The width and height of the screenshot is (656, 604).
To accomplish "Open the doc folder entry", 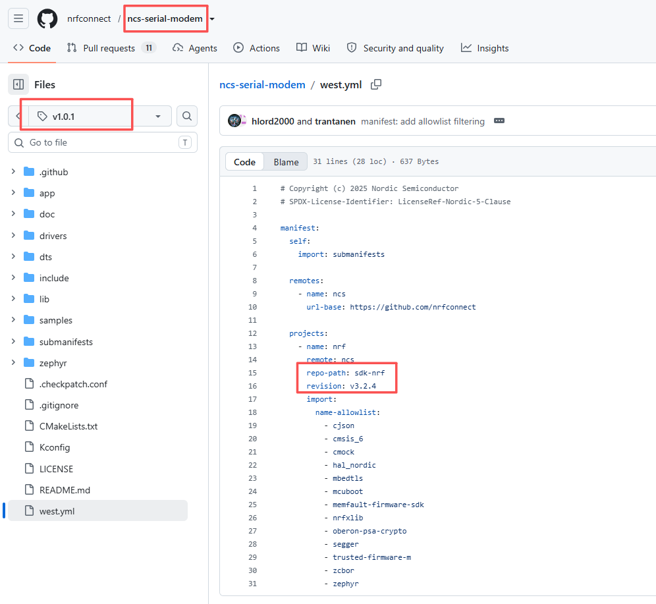I will point(47,214).
